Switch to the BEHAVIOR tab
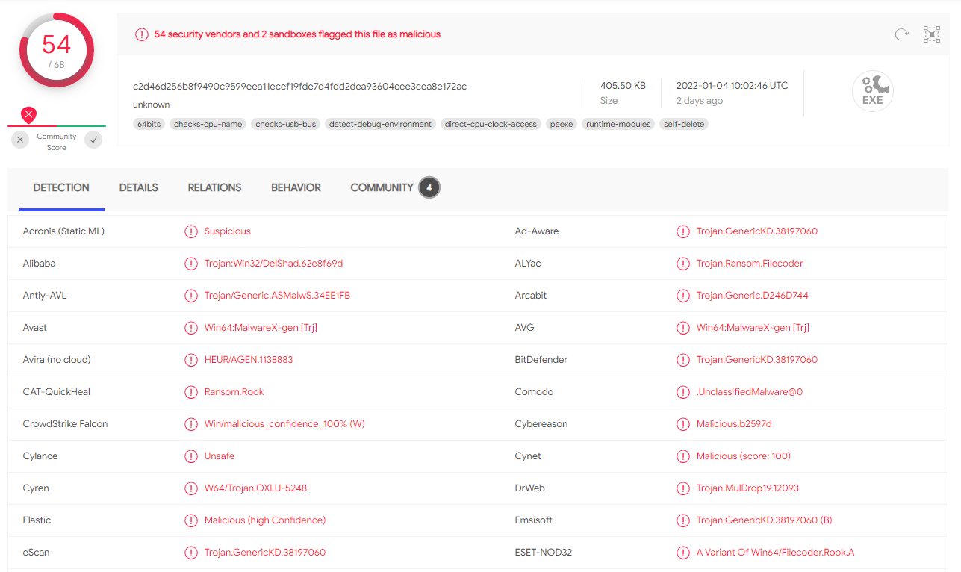Screen dimensions: 961x572 tap(296, 188)
